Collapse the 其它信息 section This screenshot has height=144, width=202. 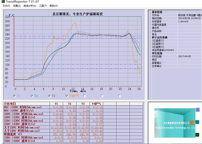tap(150, 53)
